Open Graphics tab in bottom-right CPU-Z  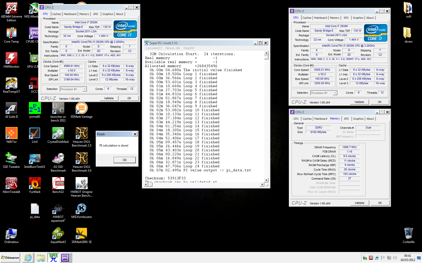click(x=358, y=119)
